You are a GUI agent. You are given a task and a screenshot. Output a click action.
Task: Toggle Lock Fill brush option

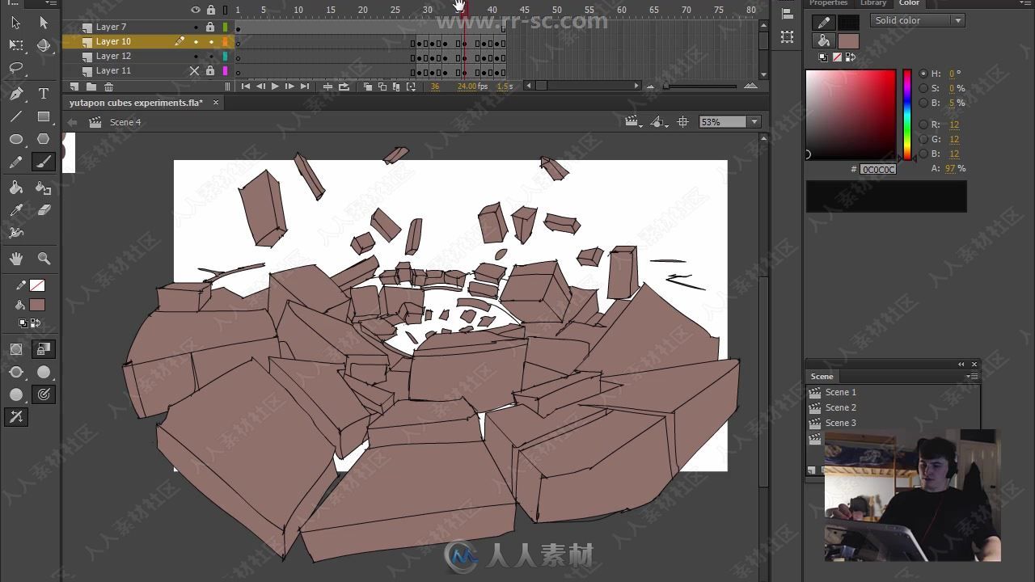coord(44,349)
